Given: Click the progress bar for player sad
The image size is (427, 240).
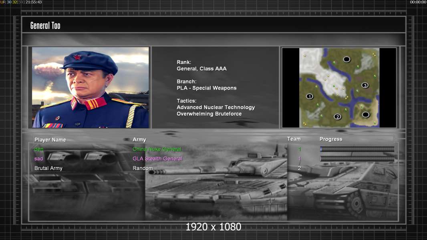Looking at the screenshot, I should coord(357,159).
